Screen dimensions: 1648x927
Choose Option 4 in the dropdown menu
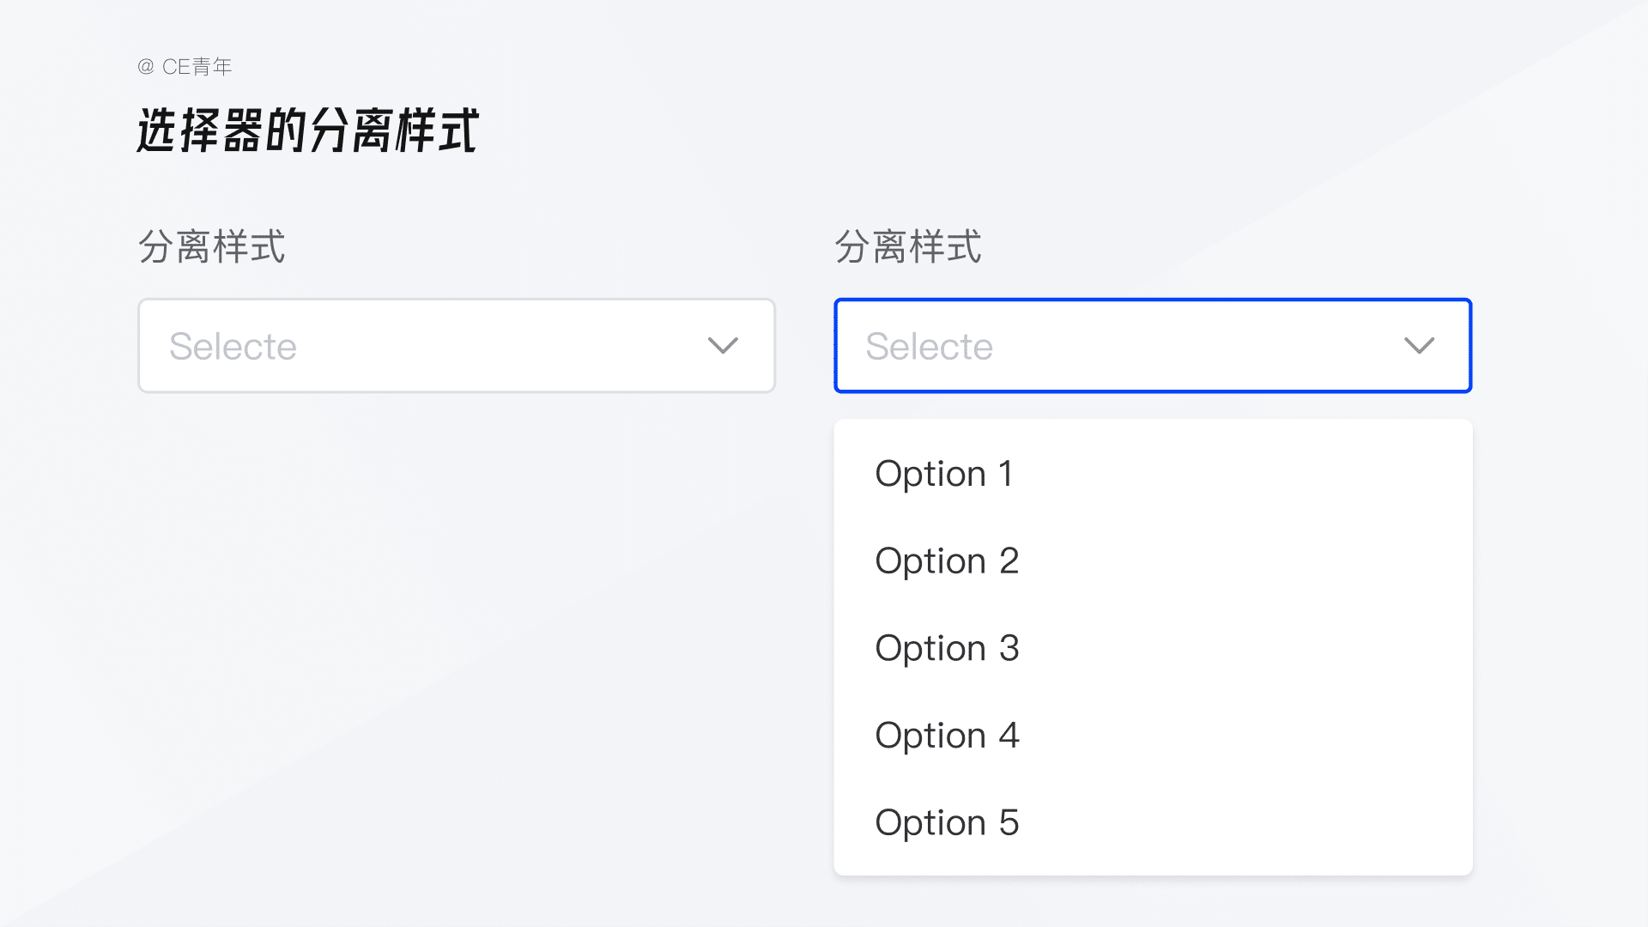(947, 736)
